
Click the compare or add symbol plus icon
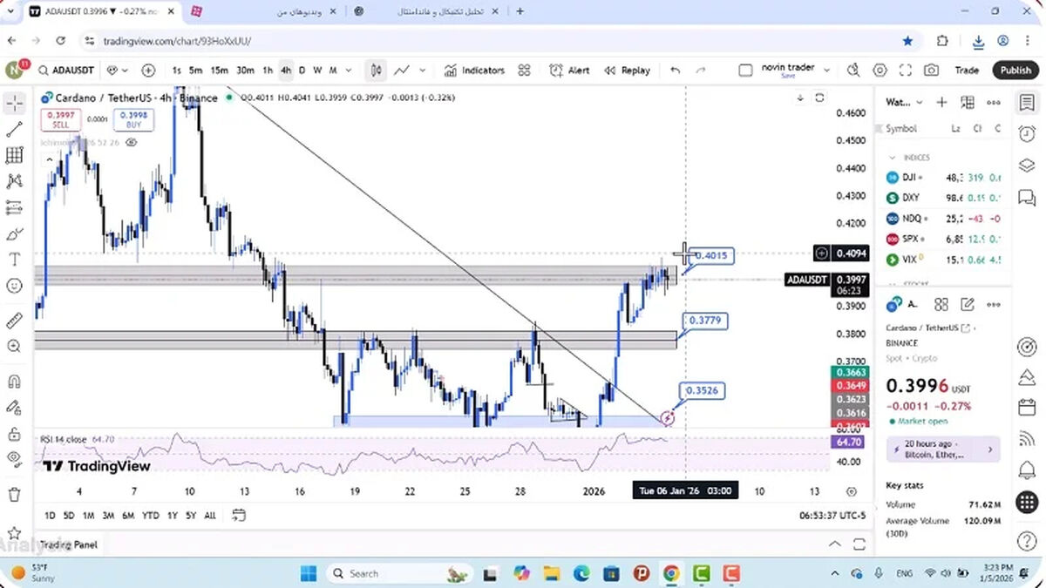(x=148, y=71)
